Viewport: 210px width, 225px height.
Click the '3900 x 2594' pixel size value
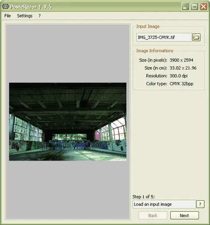click(182, 60)
